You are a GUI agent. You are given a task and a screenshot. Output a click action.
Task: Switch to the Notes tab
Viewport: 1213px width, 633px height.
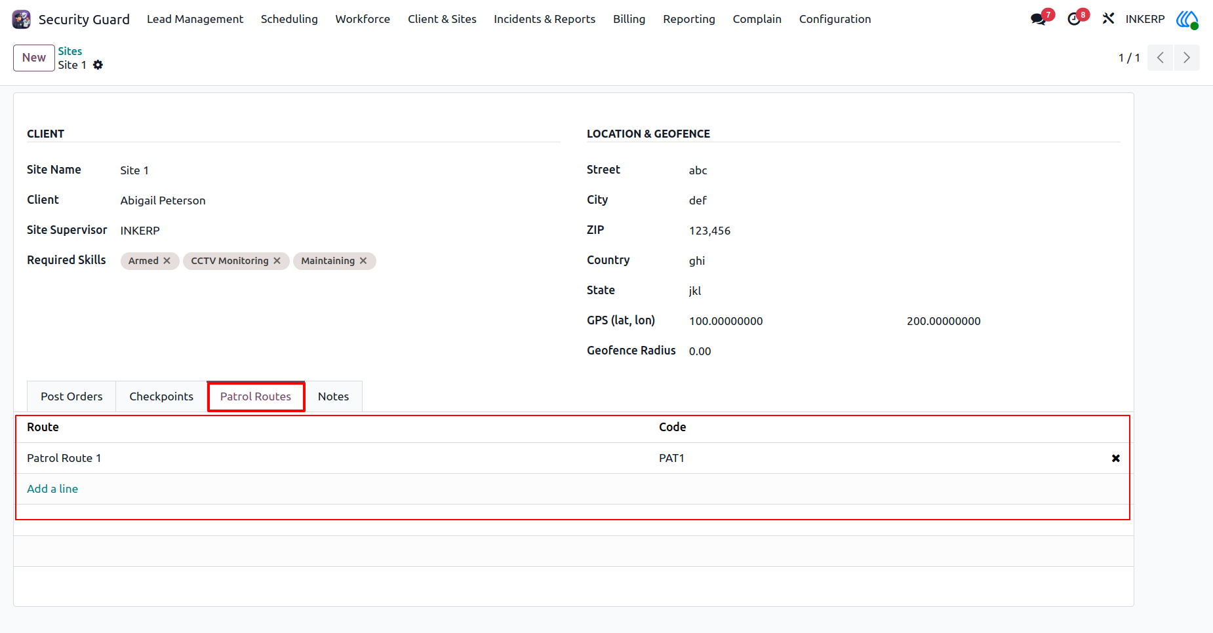coord(333,396)
